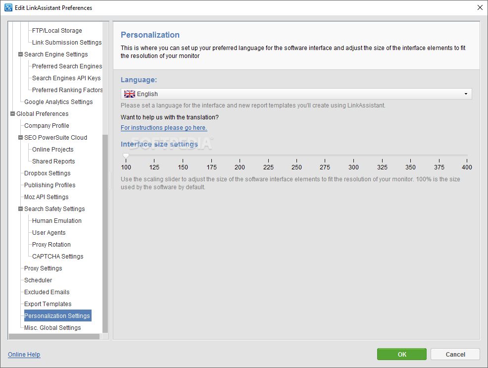488x368 pixels.
Task: Open Misc. Global Settings item
Action: (52, 328)
